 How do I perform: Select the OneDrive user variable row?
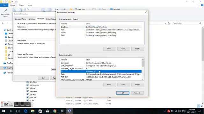[x=101, y=27]
